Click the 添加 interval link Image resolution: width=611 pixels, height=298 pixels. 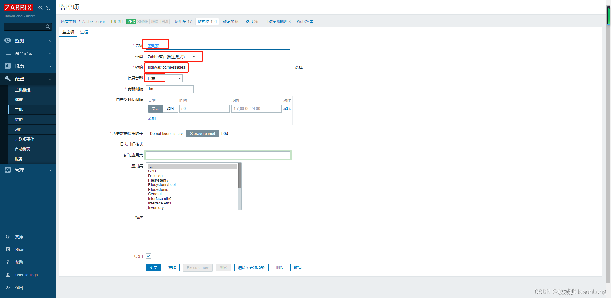pos(152,119)
